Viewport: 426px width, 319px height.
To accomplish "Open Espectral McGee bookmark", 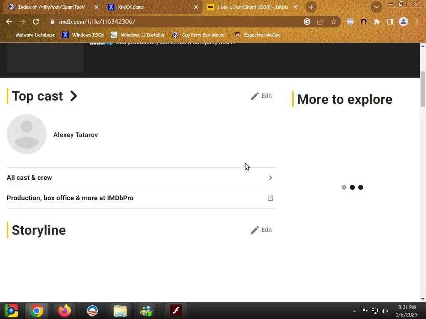I will coord(257,35).
